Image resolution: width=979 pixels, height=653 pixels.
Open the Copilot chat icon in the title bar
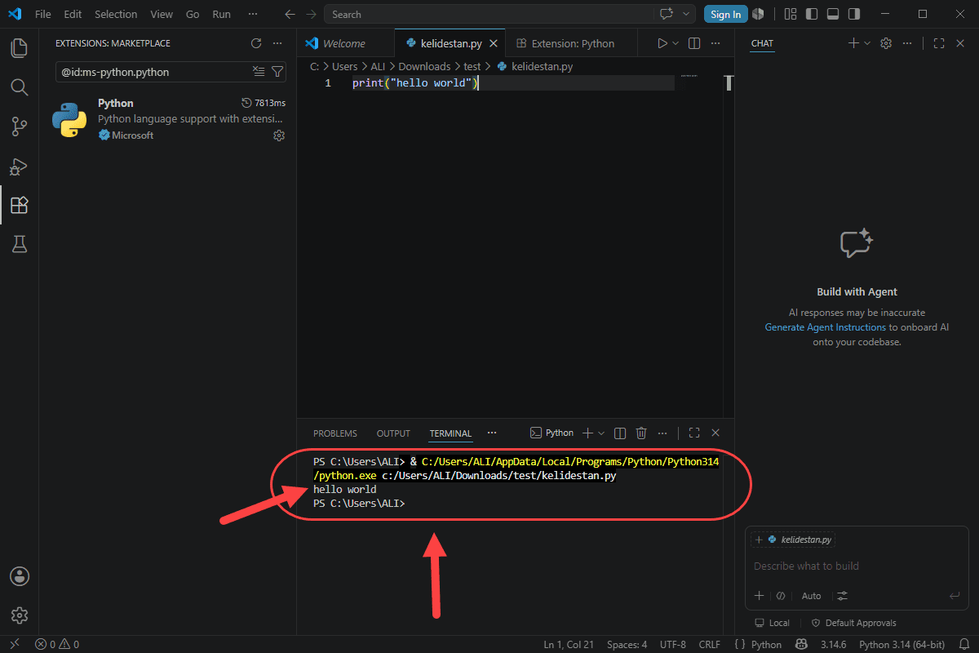(x=667, y=14)
